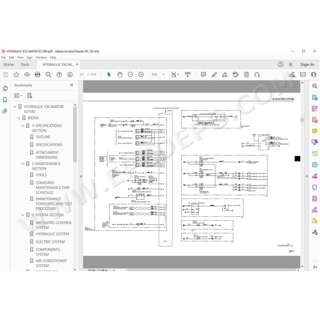Collapse 3-SYSTEM SECTION bookmark

click(23, 215)
